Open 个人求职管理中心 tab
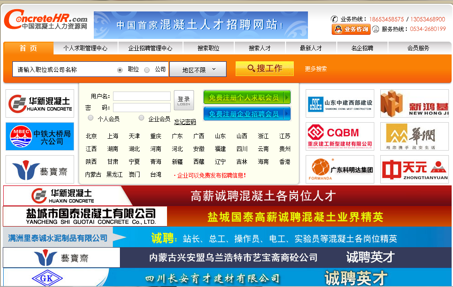Image resolution: width=453 pixels, height=287 pixels. pos(86,48)
